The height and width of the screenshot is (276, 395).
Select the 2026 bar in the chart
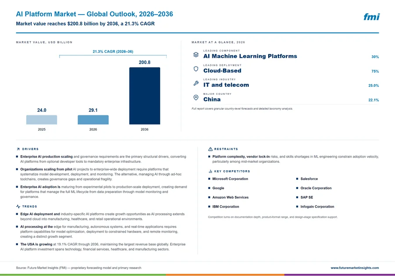(93, 120)
